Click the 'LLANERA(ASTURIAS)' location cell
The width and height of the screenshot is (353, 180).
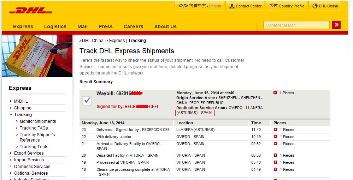coord(195,130)
